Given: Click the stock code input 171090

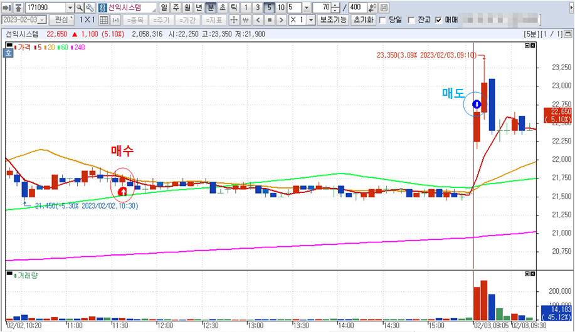Looking at the screenshot, I should point(46,8).
